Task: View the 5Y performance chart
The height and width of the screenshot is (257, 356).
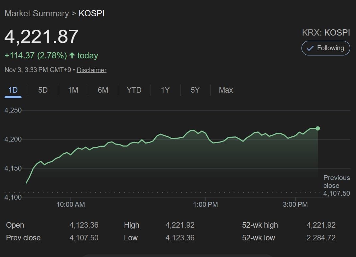Action: [x=194, y=90]
